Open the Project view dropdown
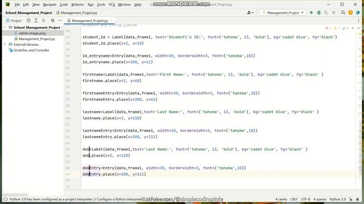The image size is (364, 204). click(14, 20)
